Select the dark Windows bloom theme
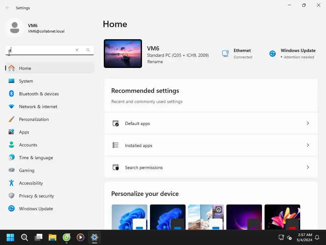 (168, 217)
